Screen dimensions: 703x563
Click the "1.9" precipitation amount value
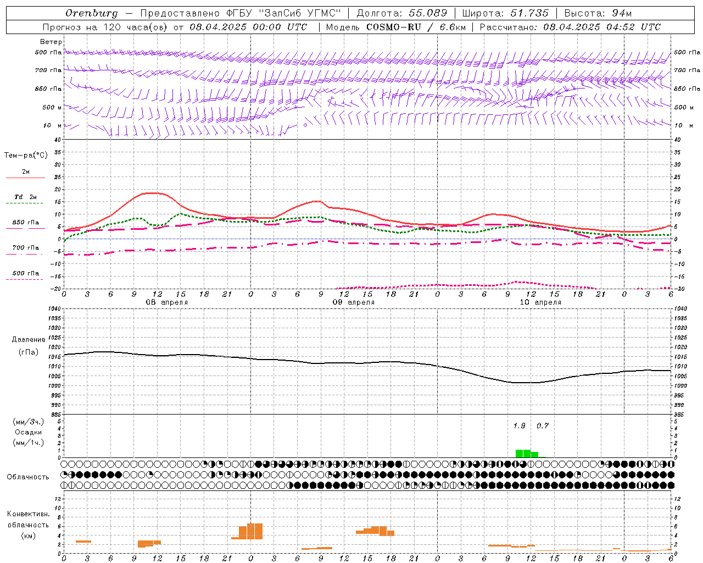(x=519, y=426)
